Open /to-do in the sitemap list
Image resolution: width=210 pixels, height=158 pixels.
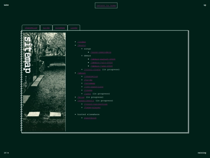point(88,80)
